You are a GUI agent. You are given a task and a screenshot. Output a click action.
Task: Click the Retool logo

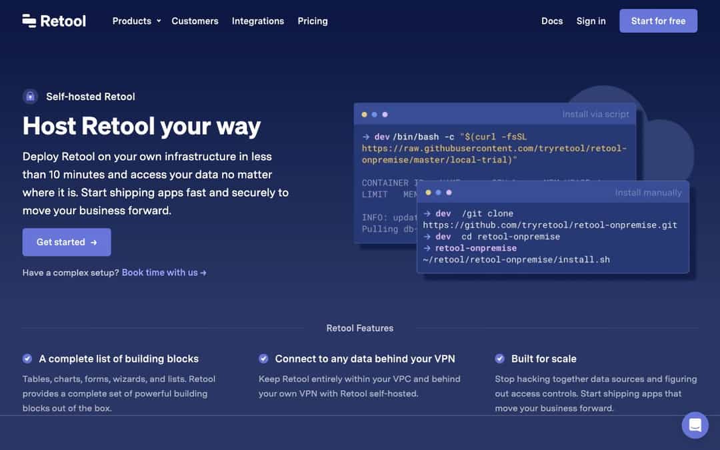pos(54,21)
